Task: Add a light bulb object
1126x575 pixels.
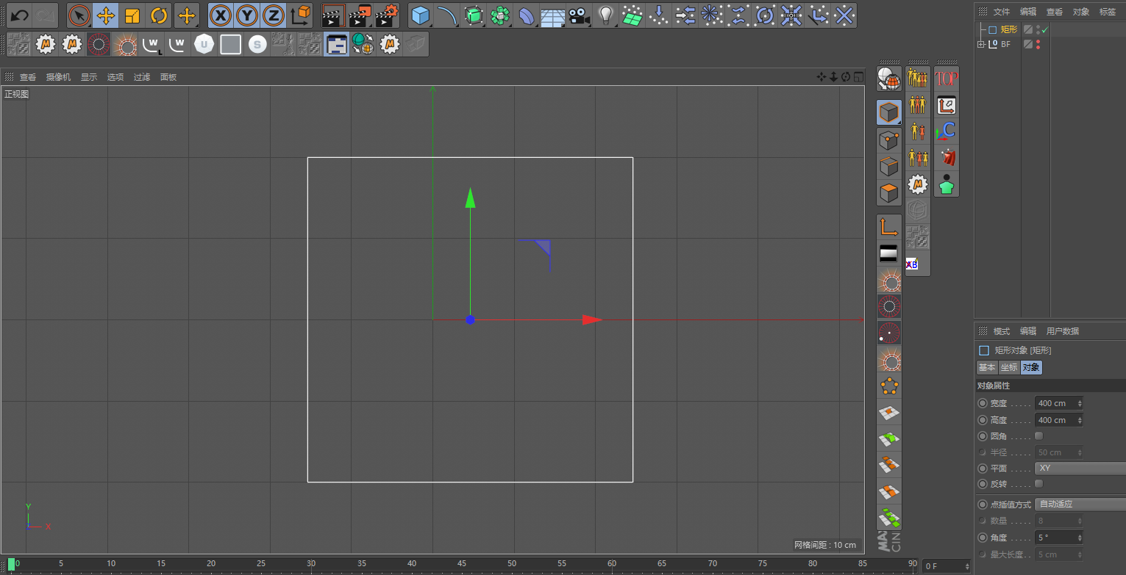Action: pyautogui.click(x=605, y=15)
